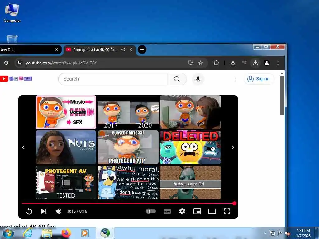The image size is (319, 239).
Task: Show hidden system tray icons
Action: tap(265, 233)
